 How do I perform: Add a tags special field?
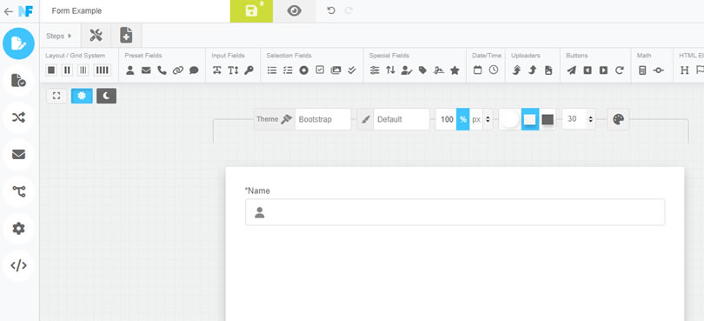pos(422,70)
